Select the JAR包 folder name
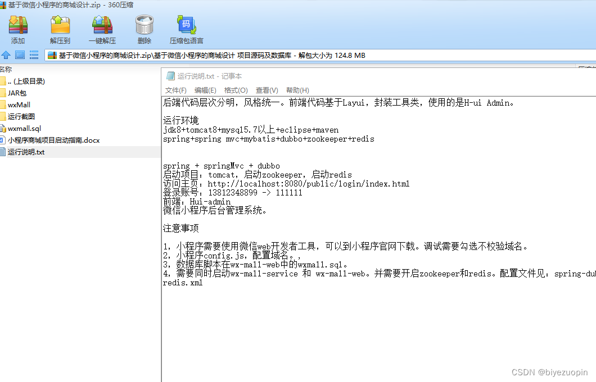Viewport: 596px width, 382px height. click(17, 93)
